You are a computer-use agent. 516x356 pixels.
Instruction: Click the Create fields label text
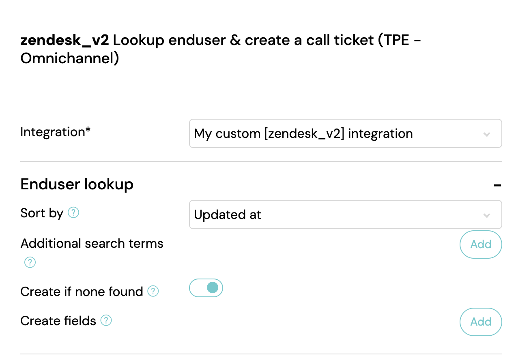pos(58,321)
